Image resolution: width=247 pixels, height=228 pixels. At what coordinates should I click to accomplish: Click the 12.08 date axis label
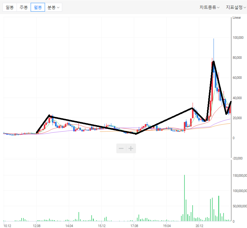coord(37,226)
